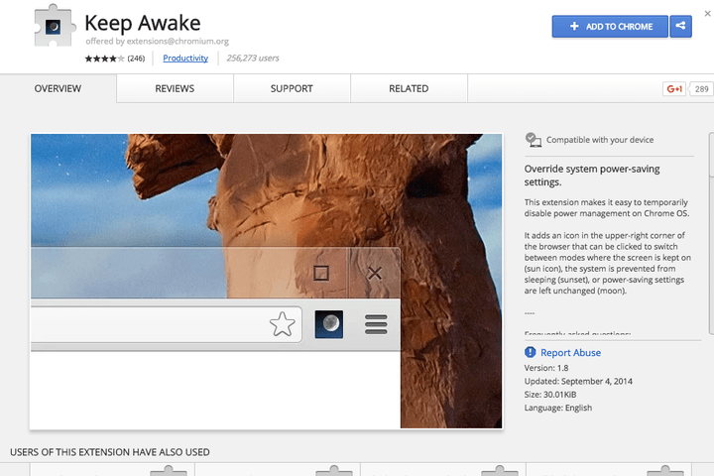Click the 256,273 users text
This screenshot has height=476, width=714.
click(253, 58)
